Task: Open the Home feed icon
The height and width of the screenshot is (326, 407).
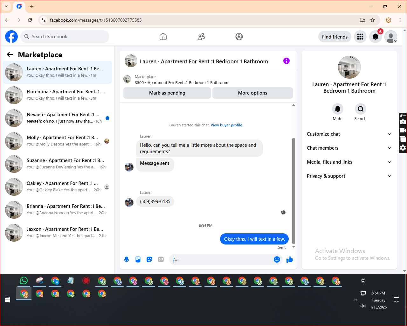Action: tap(163, 37)
